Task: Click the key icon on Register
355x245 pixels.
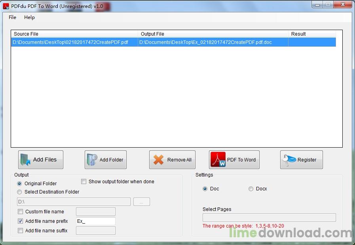Action: coord(289,160)
